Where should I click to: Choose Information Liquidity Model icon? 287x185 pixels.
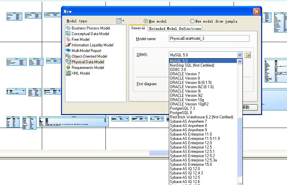[x=68, y=45]
